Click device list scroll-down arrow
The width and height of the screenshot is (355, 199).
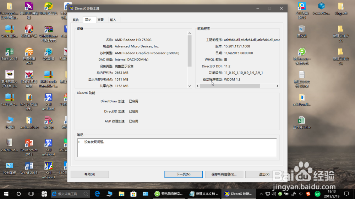(x=190, y=86)
